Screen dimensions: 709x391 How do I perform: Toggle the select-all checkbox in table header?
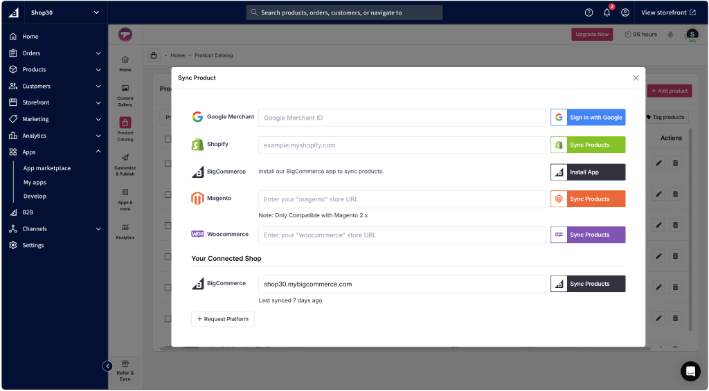168,139
